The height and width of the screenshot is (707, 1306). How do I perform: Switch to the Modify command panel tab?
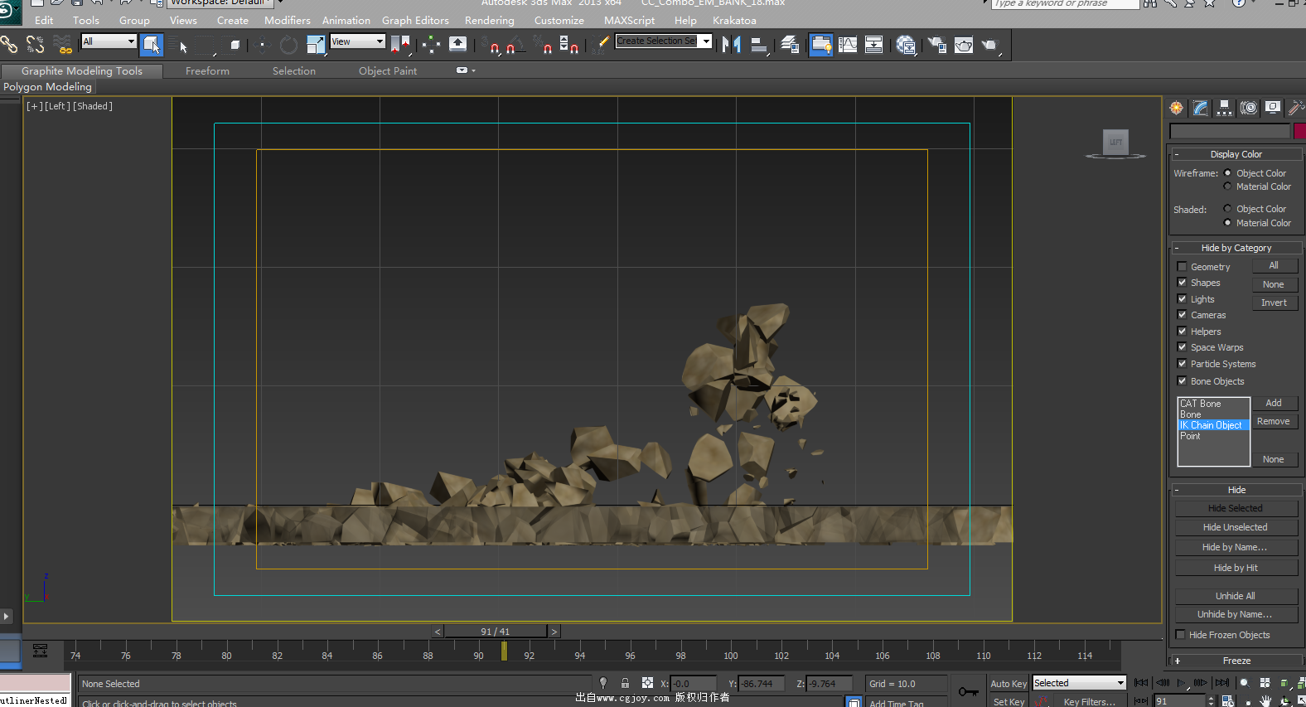[1201, 108]
